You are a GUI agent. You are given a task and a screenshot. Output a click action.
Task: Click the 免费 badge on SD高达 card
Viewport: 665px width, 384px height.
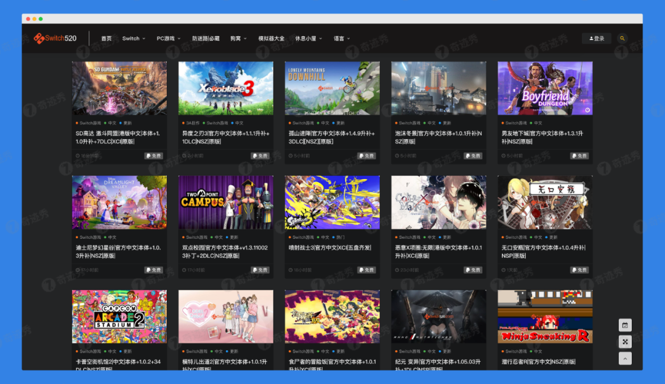[154, 156]
